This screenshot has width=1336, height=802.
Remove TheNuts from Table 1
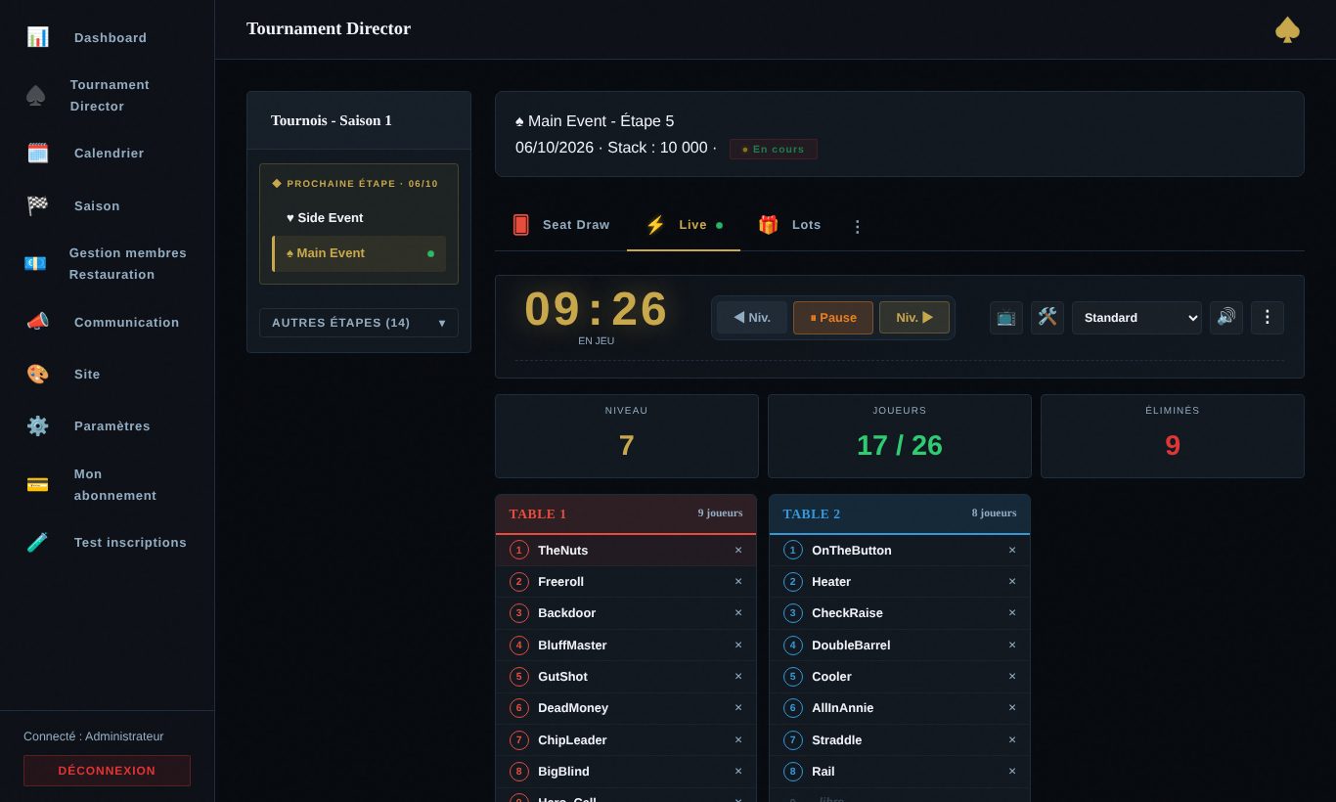738,550
